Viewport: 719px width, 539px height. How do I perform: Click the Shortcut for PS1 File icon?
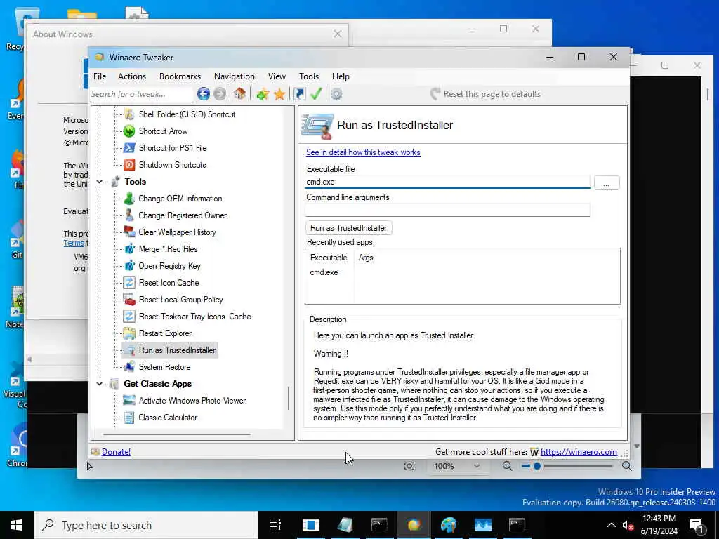pyautogui.click(x=129, y=147)
